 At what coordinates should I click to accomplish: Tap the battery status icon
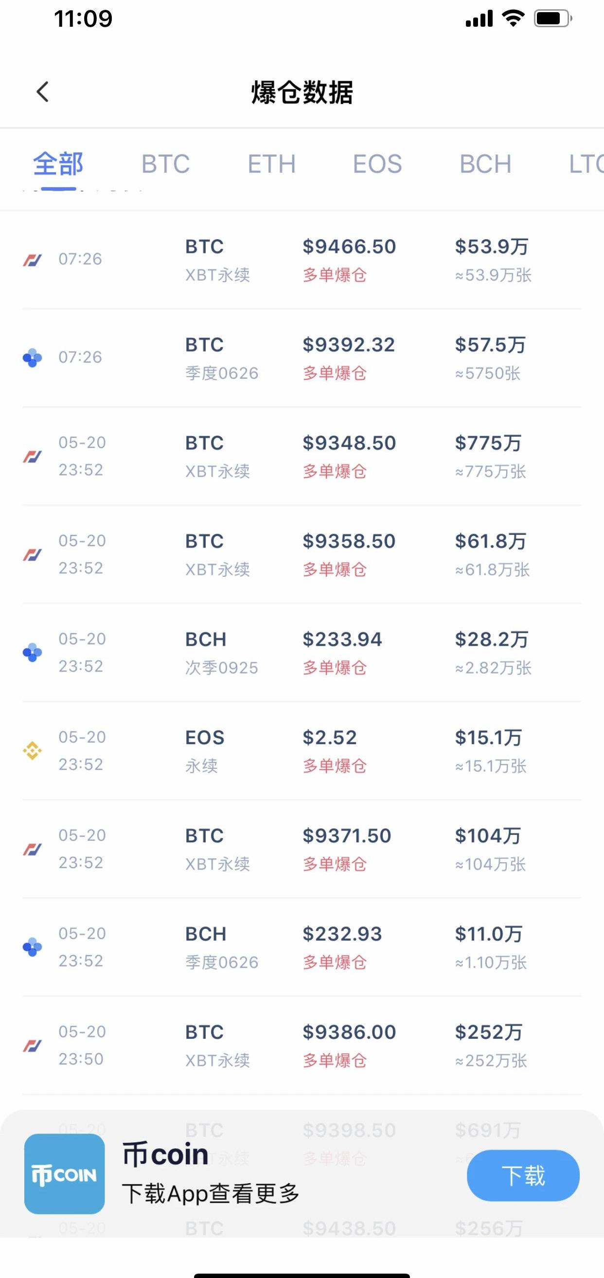552,19
